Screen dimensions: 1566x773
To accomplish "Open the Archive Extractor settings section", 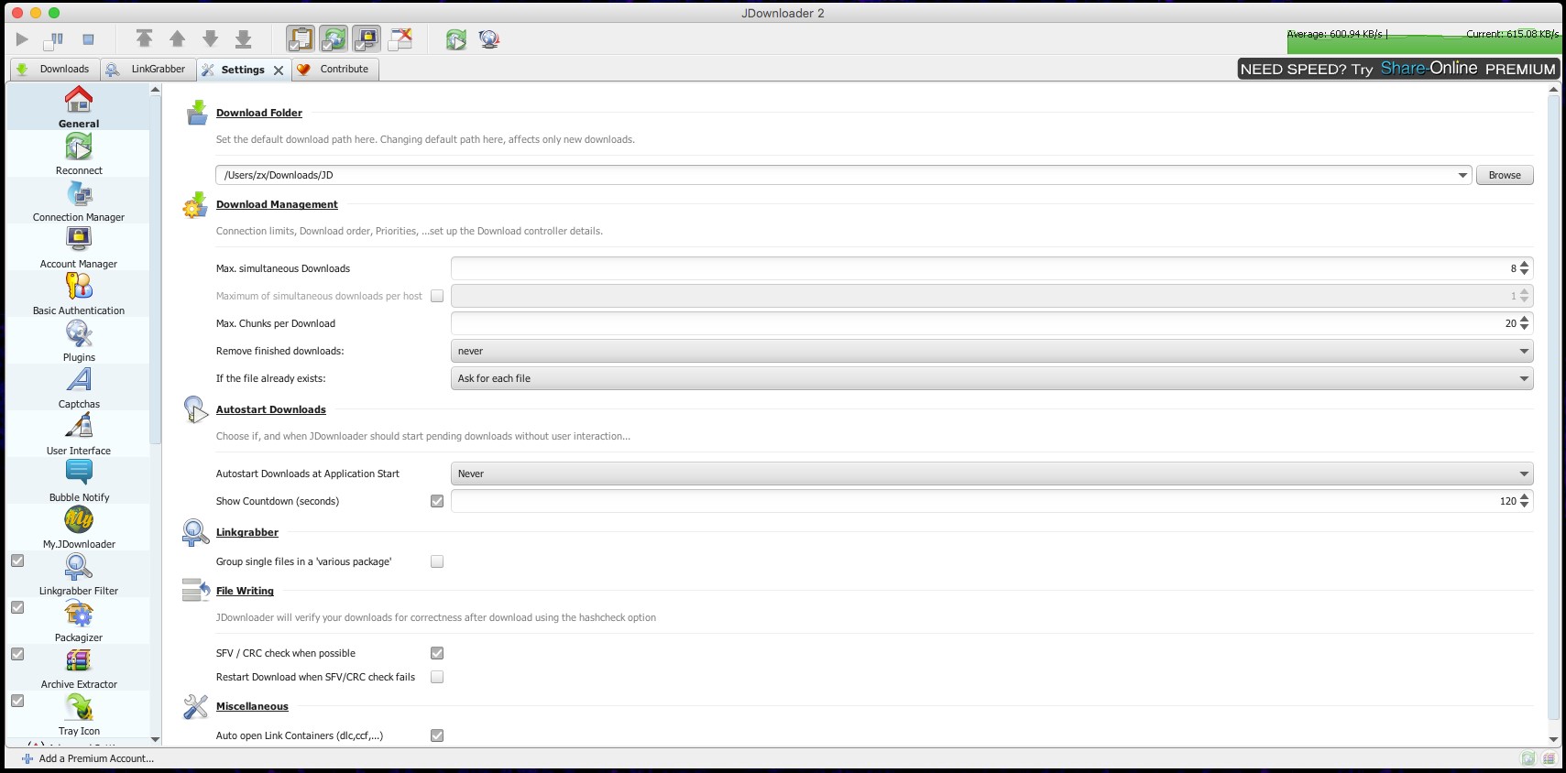I will [x=79, y=668].
